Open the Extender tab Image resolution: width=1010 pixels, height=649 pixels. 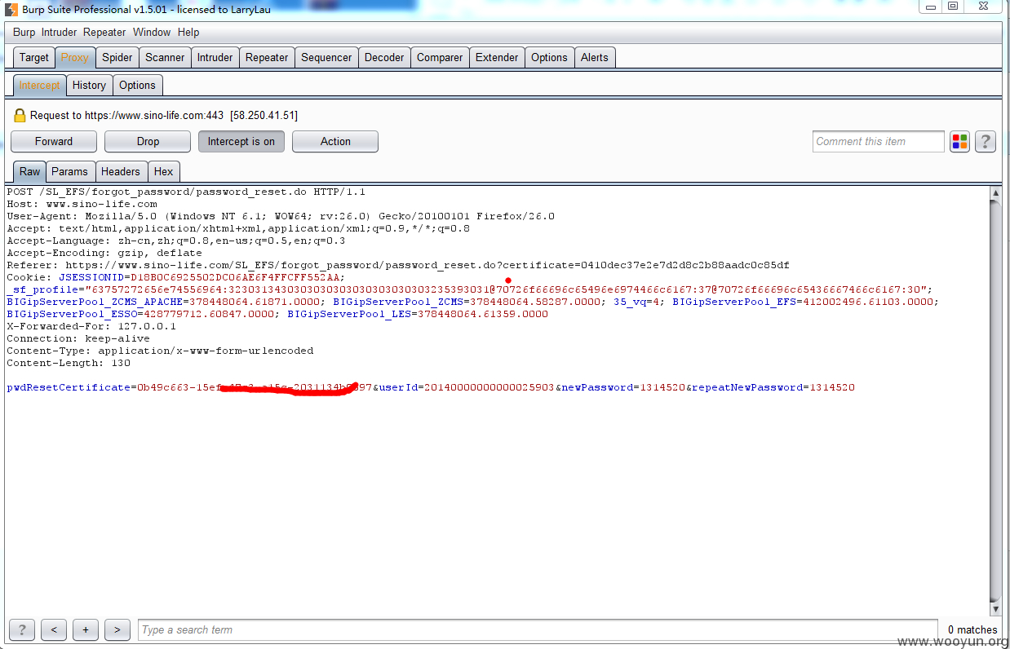click(497, 58)
